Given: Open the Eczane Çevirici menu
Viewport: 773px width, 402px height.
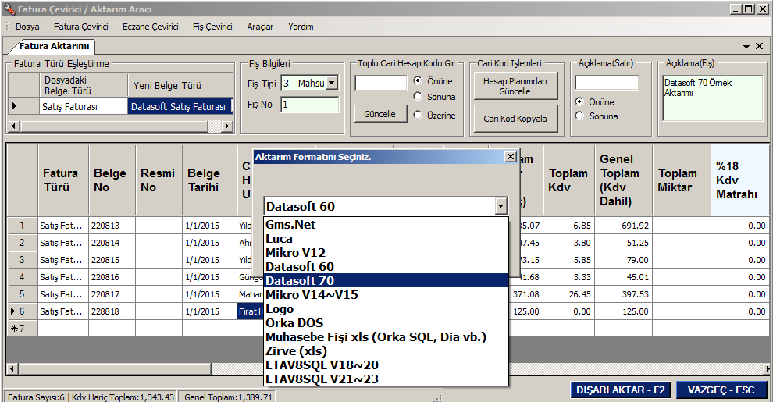Looking at the screenshot, I should pos(151,27).
